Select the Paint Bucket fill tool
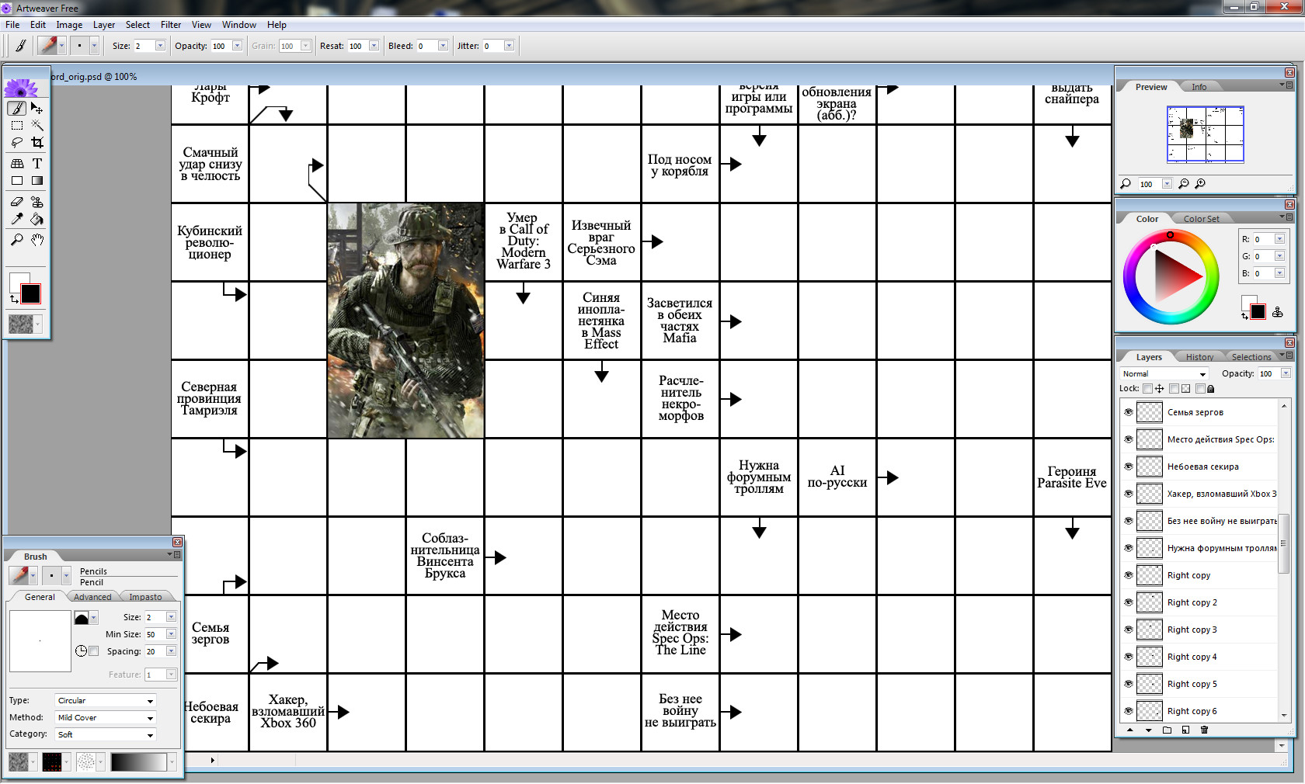 pyautogui.click(x=37, y=219)
